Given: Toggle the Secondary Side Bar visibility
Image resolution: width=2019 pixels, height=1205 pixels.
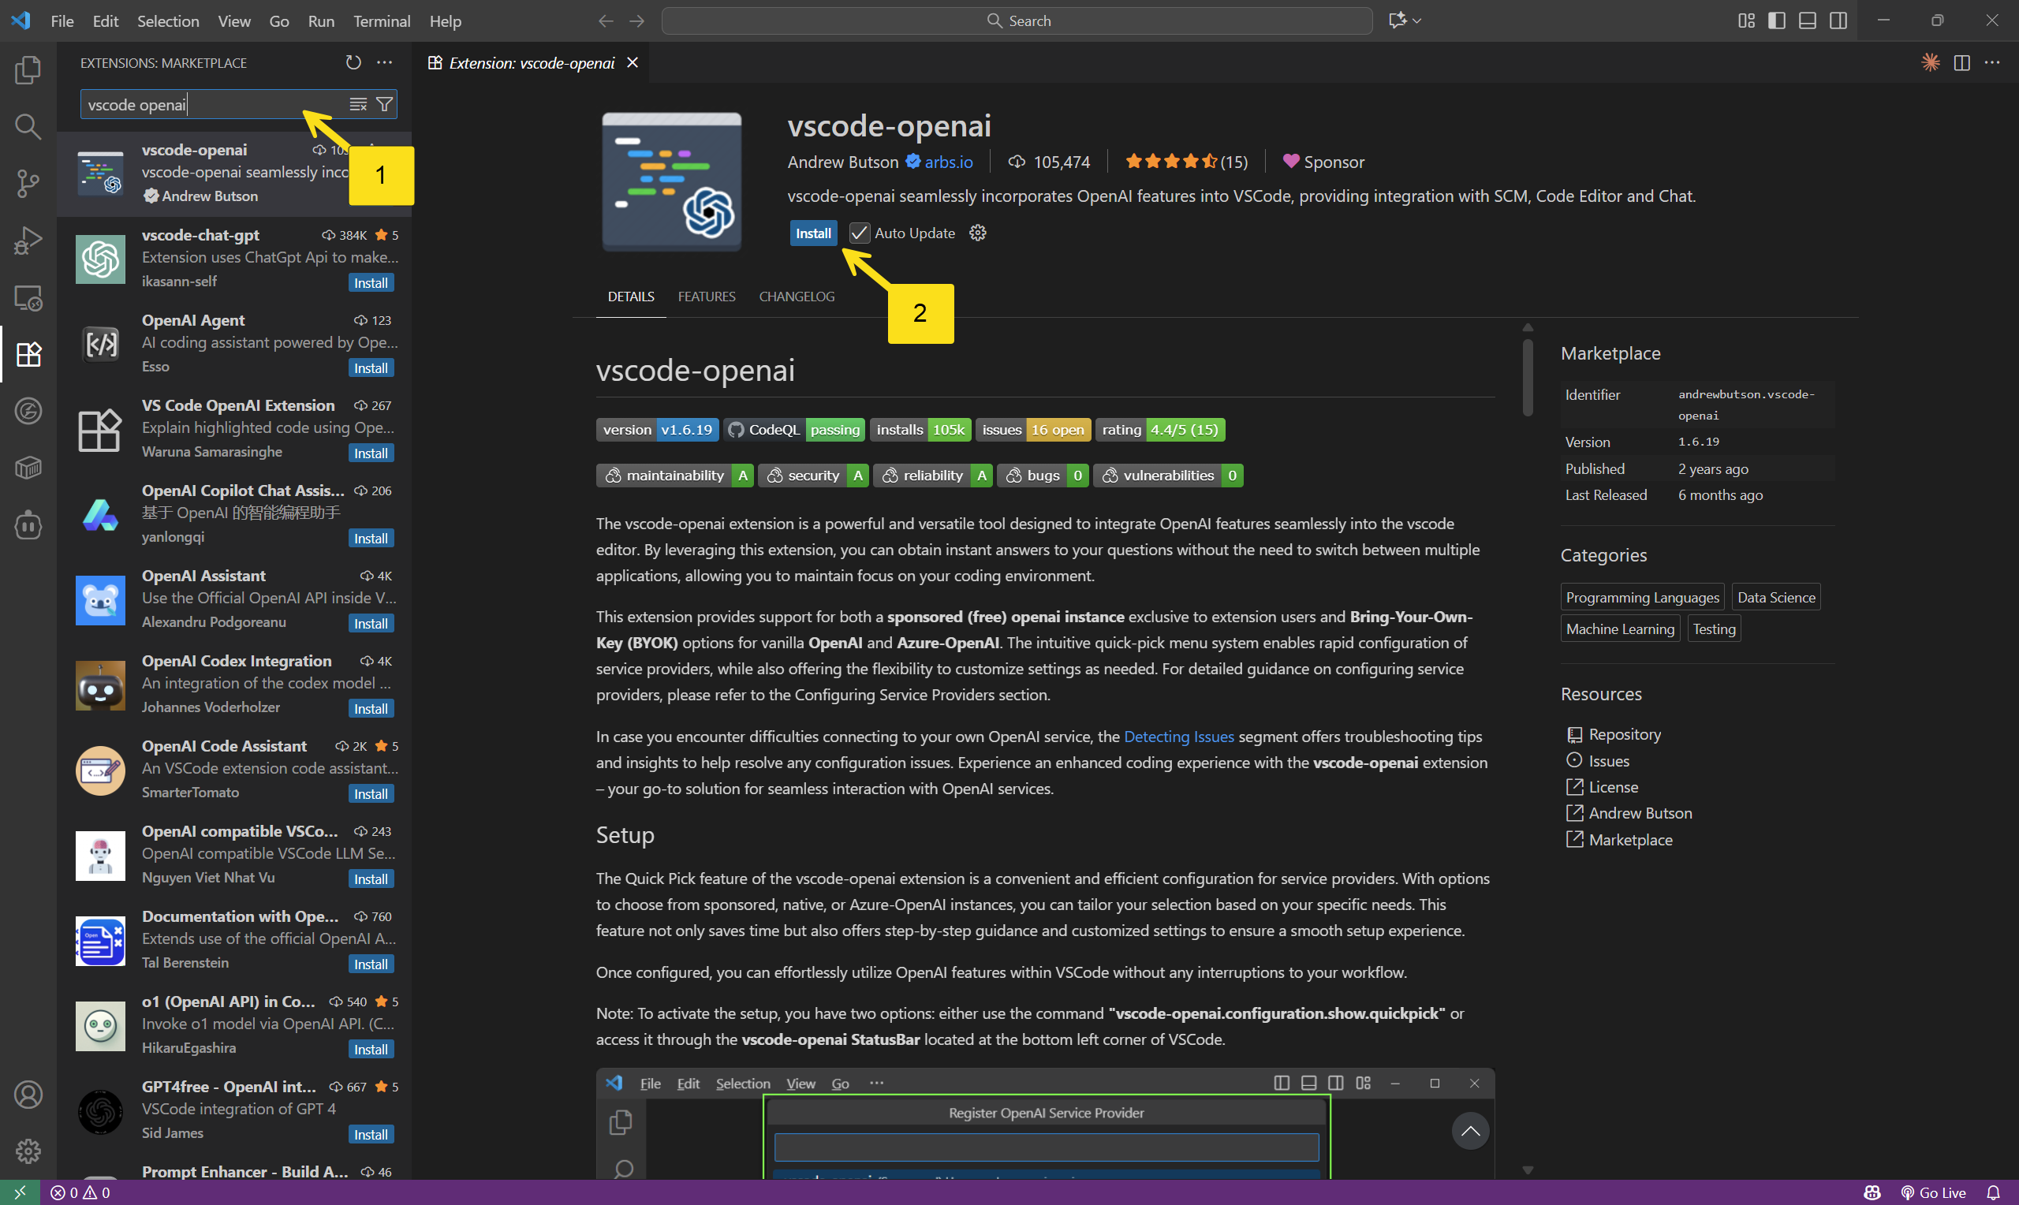Looking at the screenshot, I should coord(1838,21).
